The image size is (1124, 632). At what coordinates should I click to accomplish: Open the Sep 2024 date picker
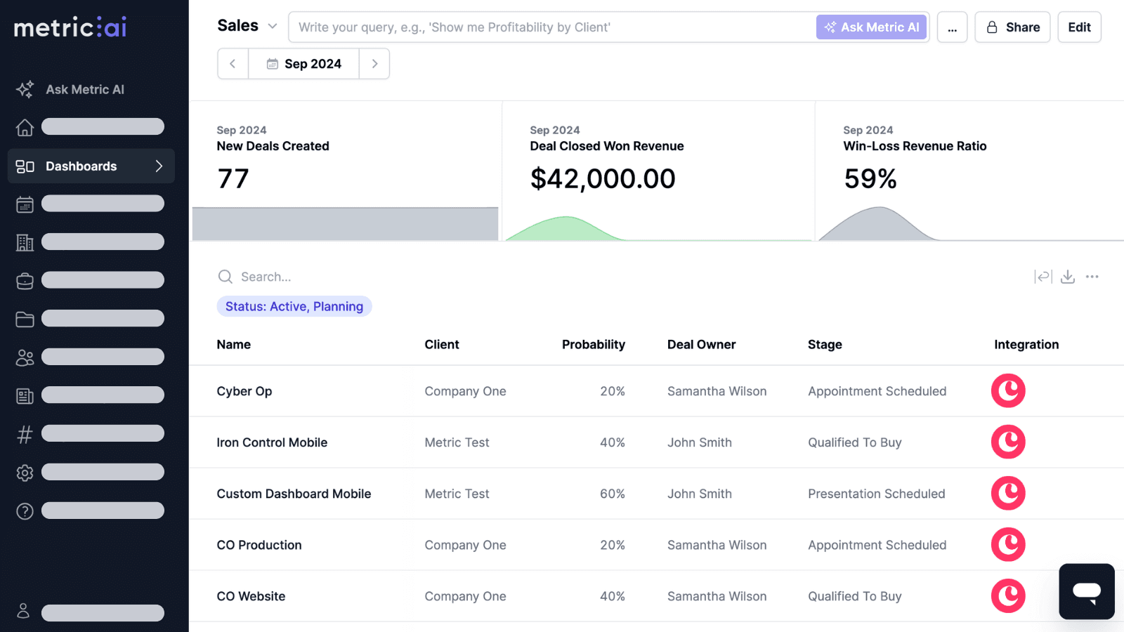click(303, 64)
